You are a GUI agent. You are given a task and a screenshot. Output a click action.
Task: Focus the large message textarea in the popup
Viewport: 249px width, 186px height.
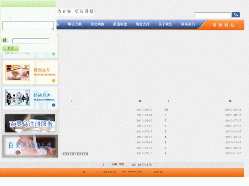coord(28,26)
